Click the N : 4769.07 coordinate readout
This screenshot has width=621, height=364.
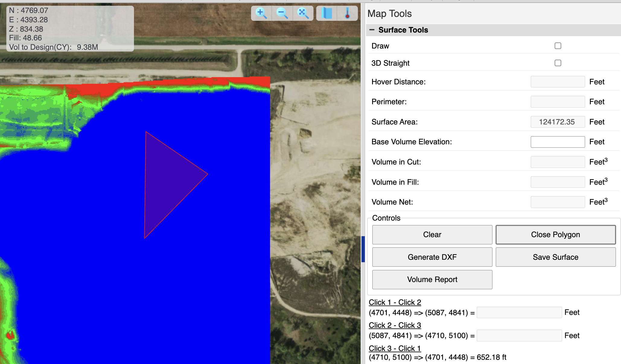pyautogui.click(x=29, y=11)
